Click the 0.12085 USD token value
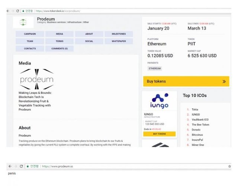This screenshot has height=186, width=238. (160, 56)
